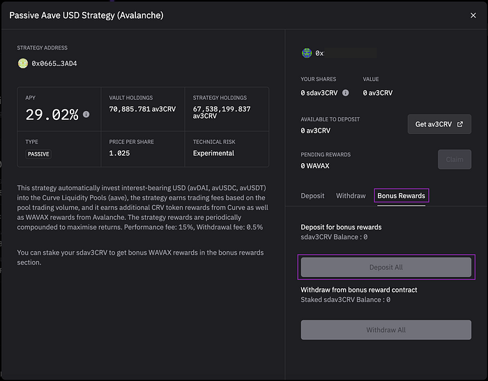The image size is (488, 381).
Task: Close the Passive Aave USD Strategy dialog
Action: 474,15
